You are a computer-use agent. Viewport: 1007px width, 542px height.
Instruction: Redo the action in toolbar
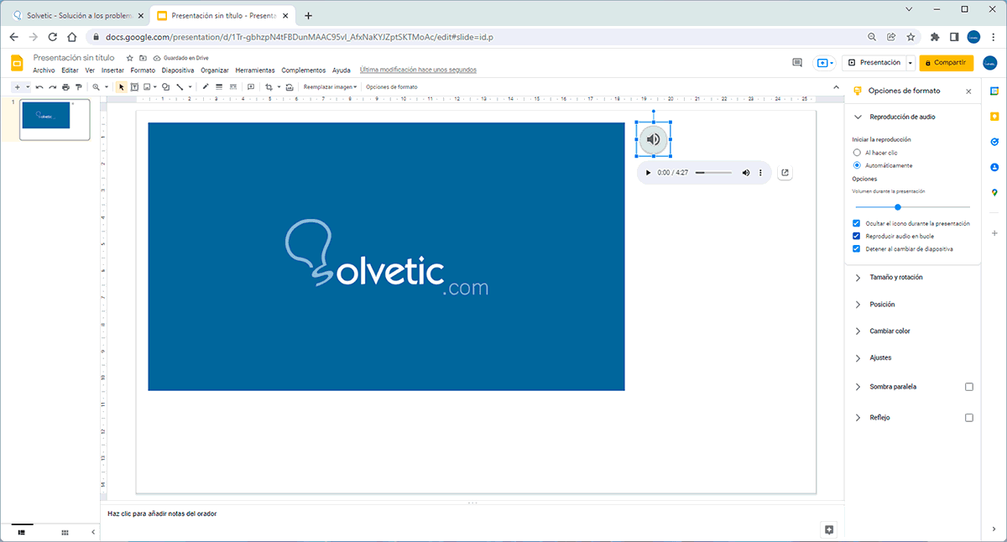(x=52, y=87)
